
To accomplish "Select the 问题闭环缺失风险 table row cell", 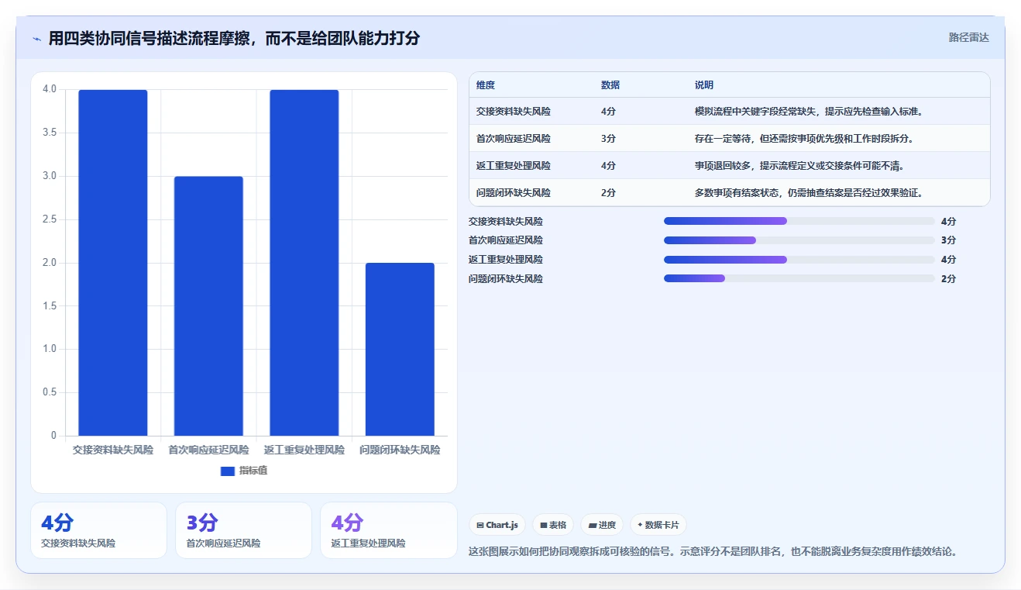I will click(x=514, y=193).
